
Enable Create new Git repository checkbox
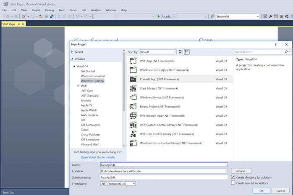pyautogui.click(x=233, y=183)
